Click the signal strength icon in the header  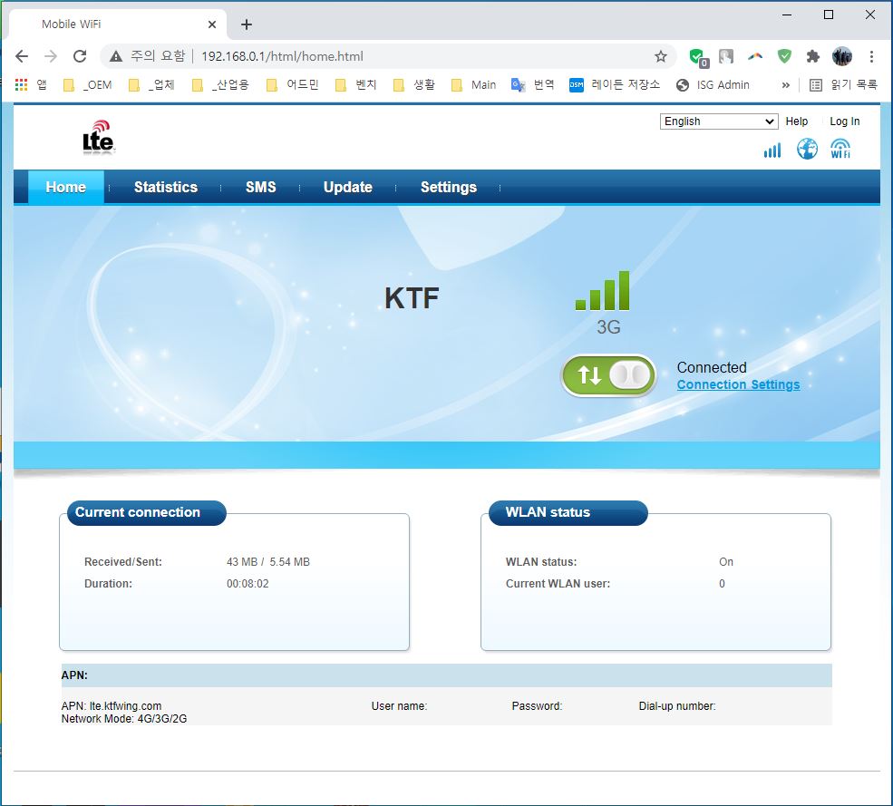pyautogui.click(x=772, y=151)
